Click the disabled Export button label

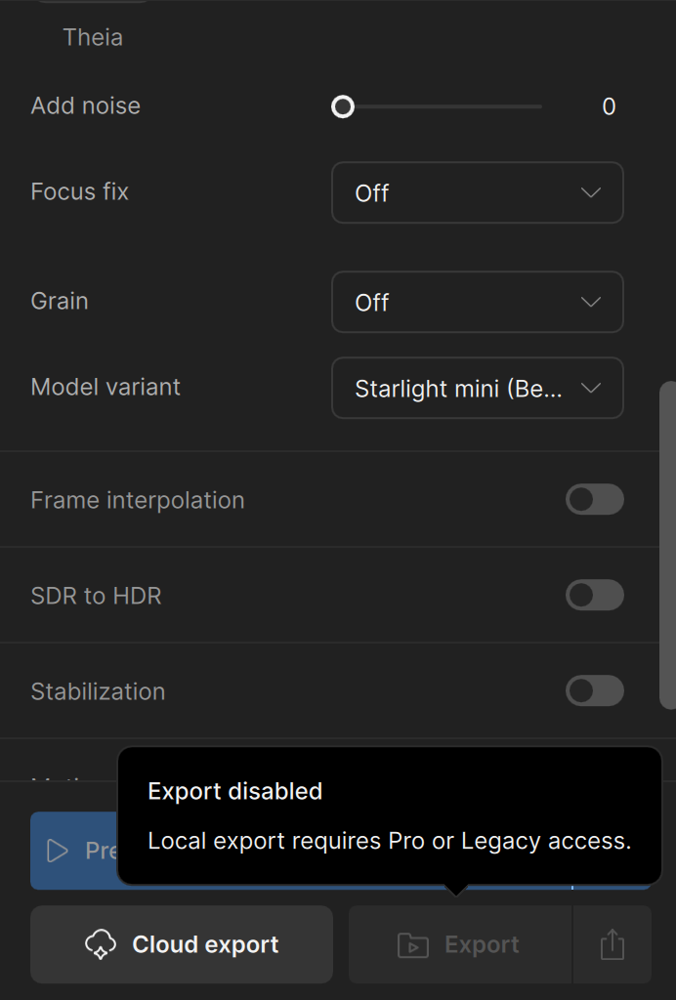coord(482,944)
